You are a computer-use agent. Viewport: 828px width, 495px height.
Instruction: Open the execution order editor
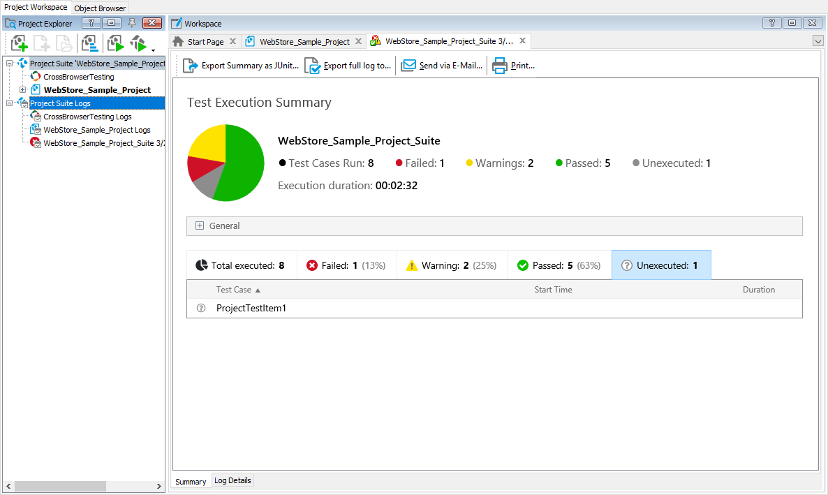tap(90, 43)
